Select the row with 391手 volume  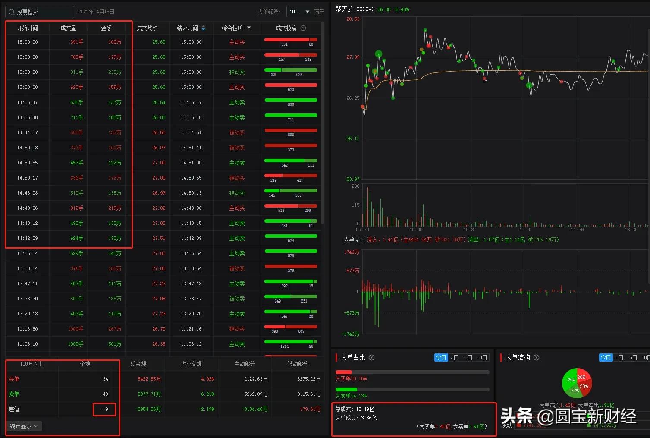click(x=163, y=42)
